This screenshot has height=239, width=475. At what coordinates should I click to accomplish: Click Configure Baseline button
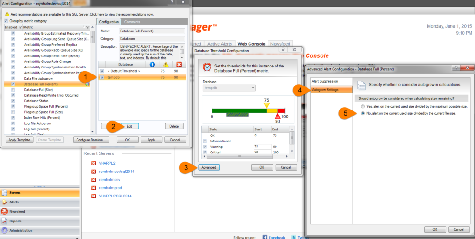(x=91, y=140)
